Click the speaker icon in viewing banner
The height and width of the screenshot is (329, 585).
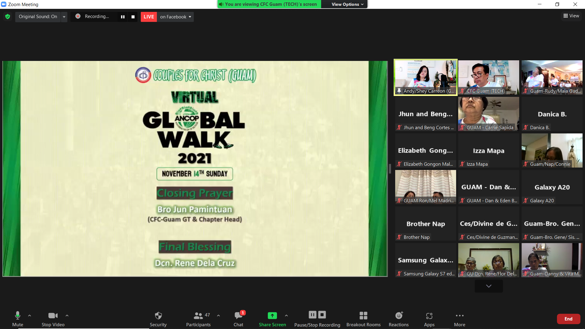coord(221,4)
